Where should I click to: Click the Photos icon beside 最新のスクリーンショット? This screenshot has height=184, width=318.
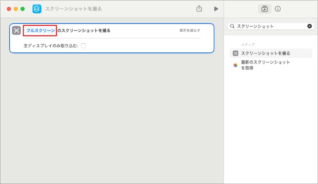(x=236, y=65)
